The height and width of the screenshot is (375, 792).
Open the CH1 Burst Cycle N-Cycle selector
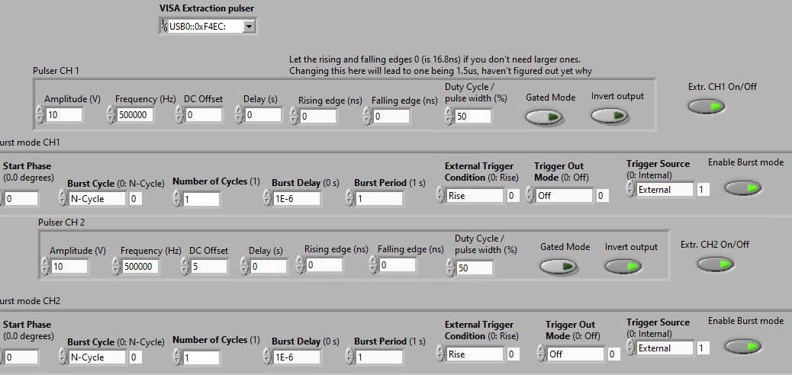(97, 198)
